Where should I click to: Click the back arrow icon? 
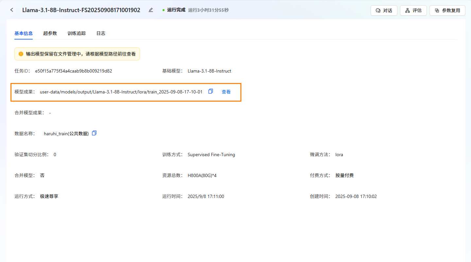click(x=12, y=10)
